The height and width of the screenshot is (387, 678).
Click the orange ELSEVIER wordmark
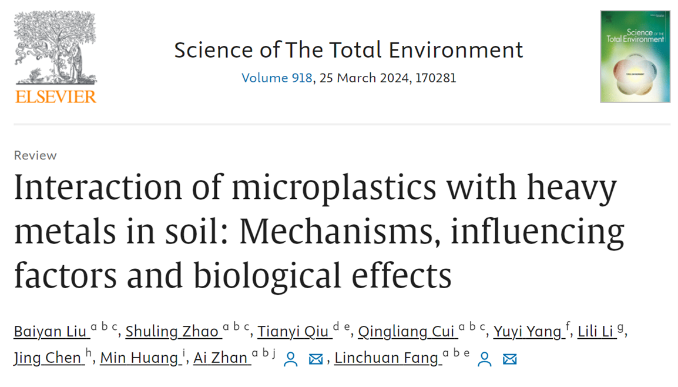coord(56,97)
